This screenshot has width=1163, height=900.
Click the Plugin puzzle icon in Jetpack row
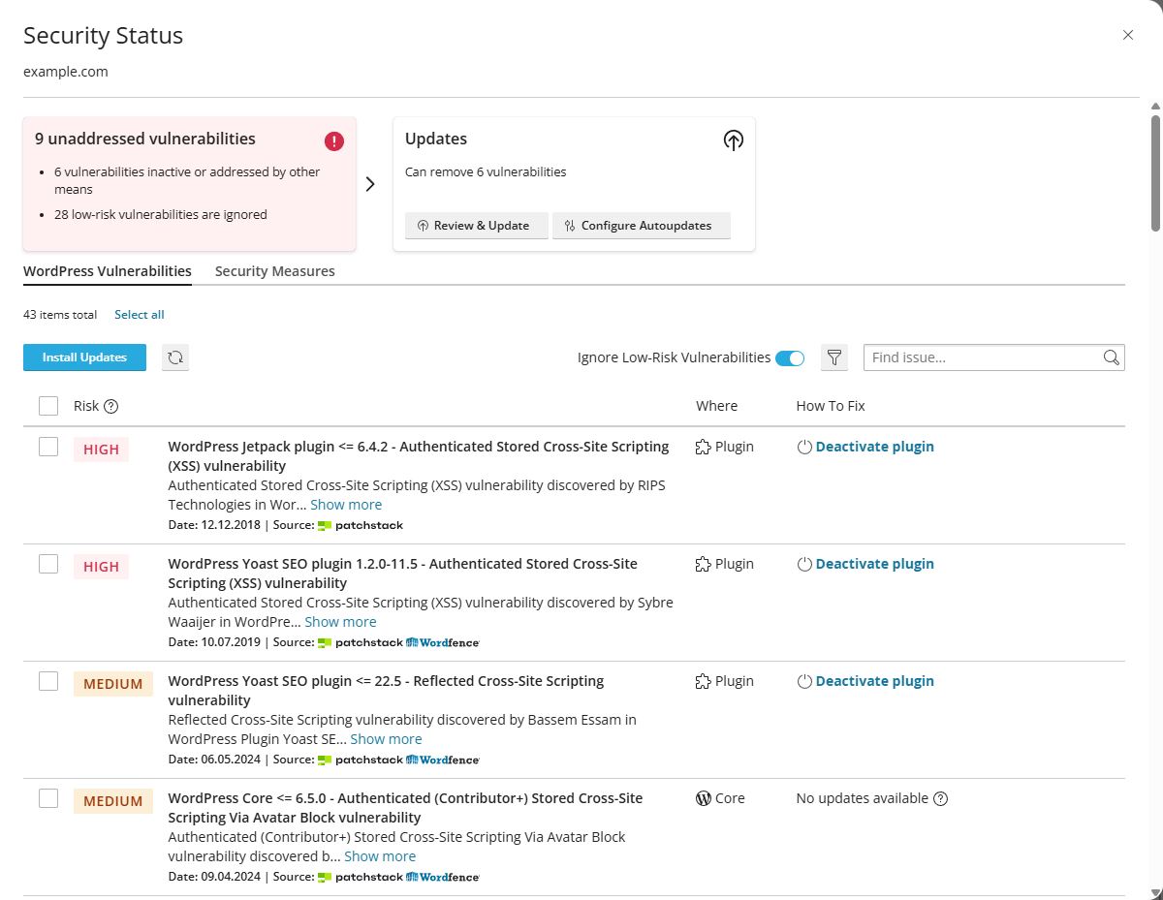[704, 448]
